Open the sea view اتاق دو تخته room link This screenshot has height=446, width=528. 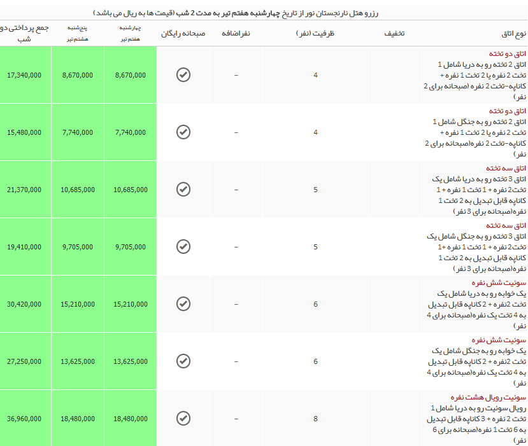(507, 54)
